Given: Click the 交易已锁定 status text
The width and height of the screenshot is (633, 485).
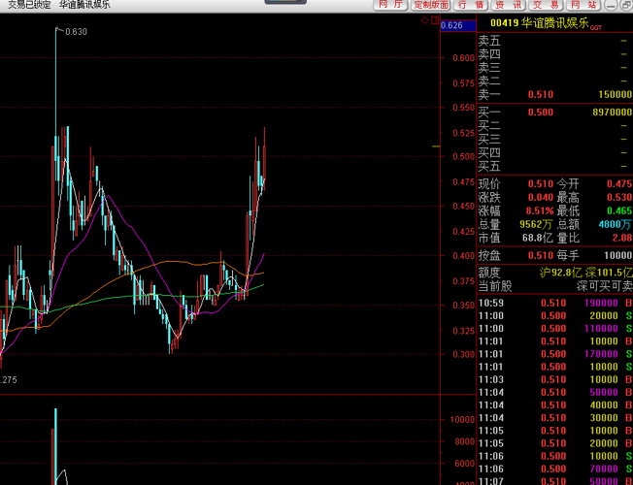Looking at the screenshot, I should click(x=29, y=5).
